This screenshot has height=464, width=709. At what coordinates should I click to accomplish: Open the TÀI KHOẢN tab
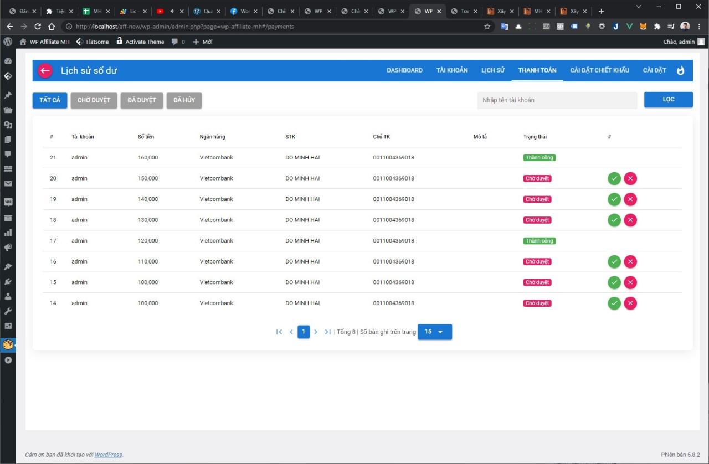click(452, 70)
